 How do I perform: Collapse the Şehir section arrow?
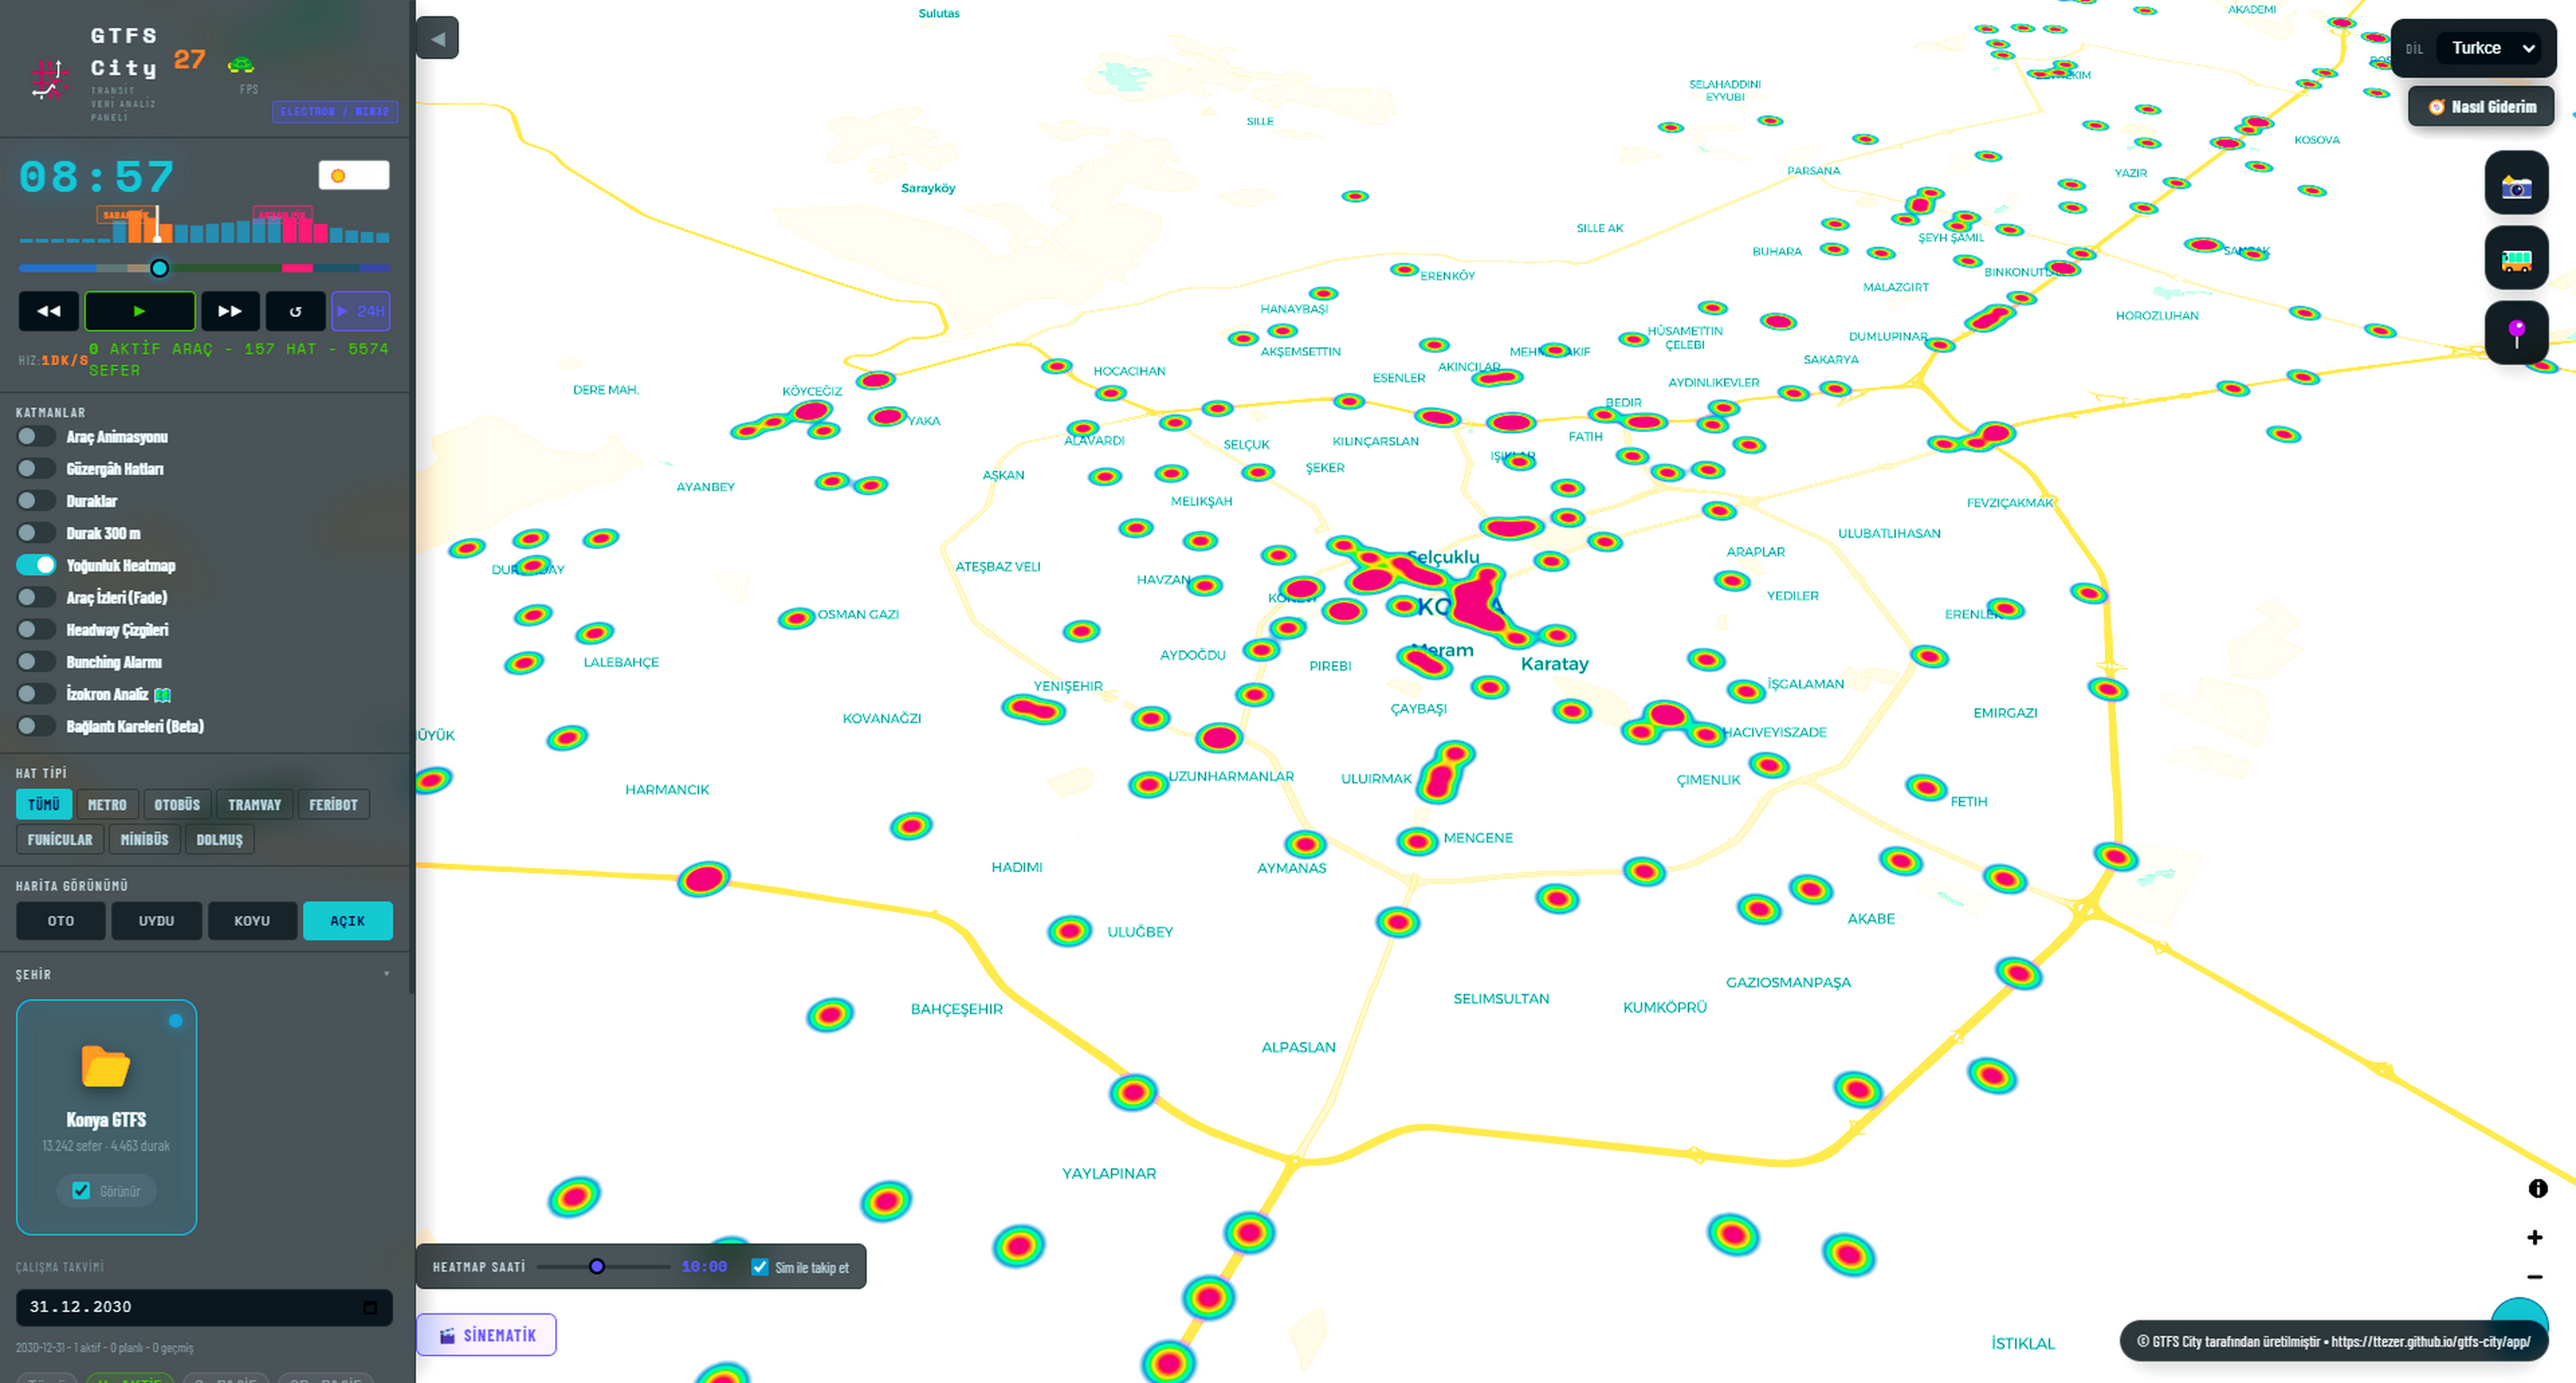[x=387, y=974]
